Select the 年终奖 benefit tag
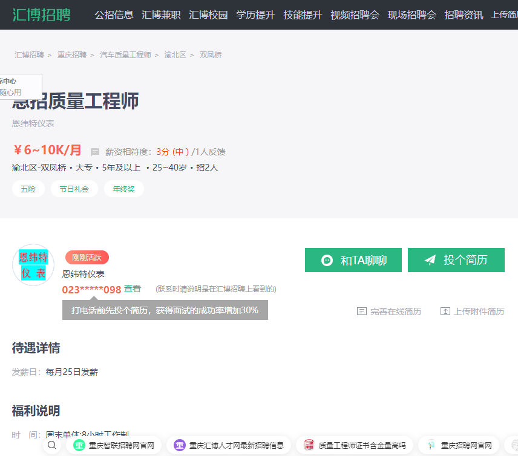Screen dimensions: 518x456 pyautogui.click(x=124, y=189)
